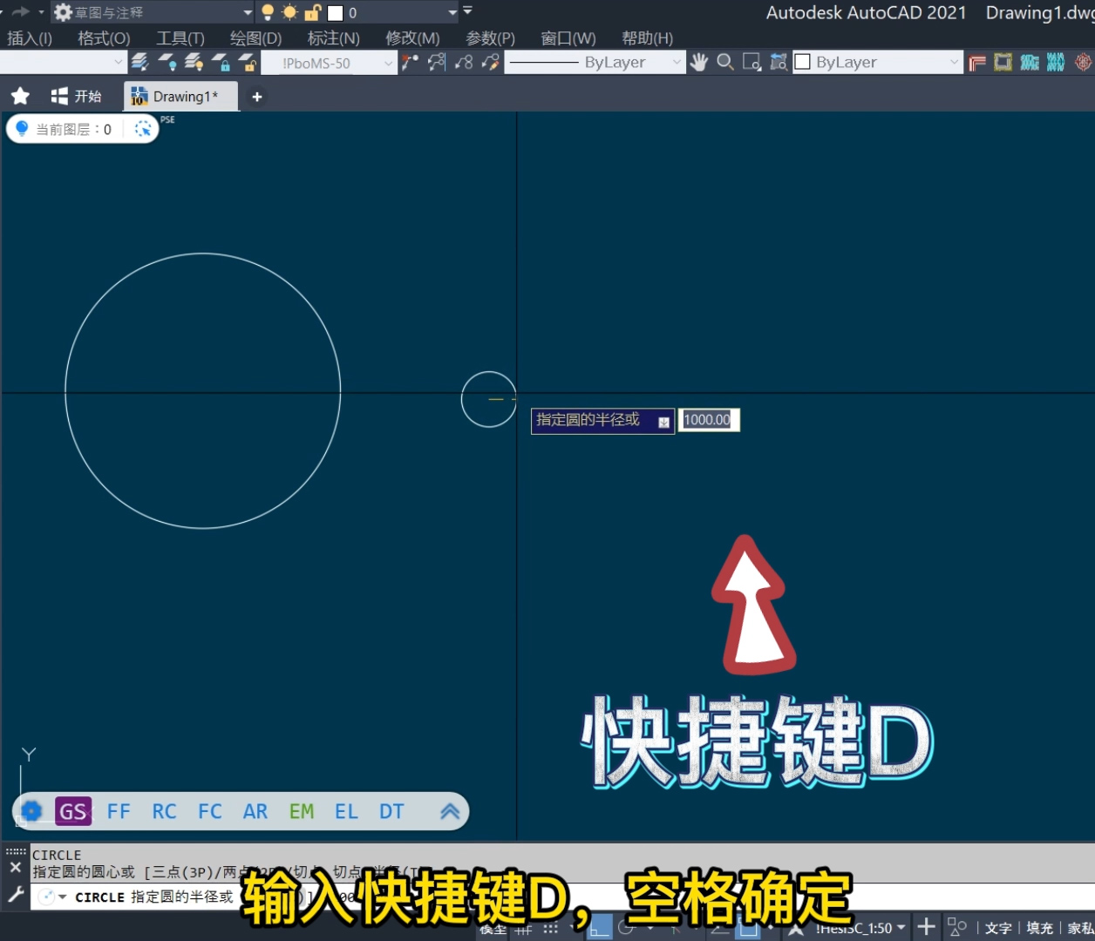Expand the blank dropdown at toolbar left

119,62
